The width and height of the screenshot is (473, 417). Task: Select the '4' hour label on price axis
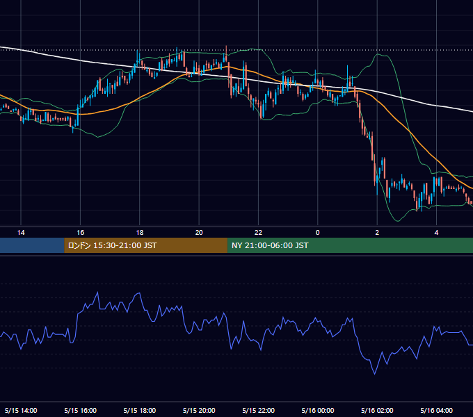437,233
